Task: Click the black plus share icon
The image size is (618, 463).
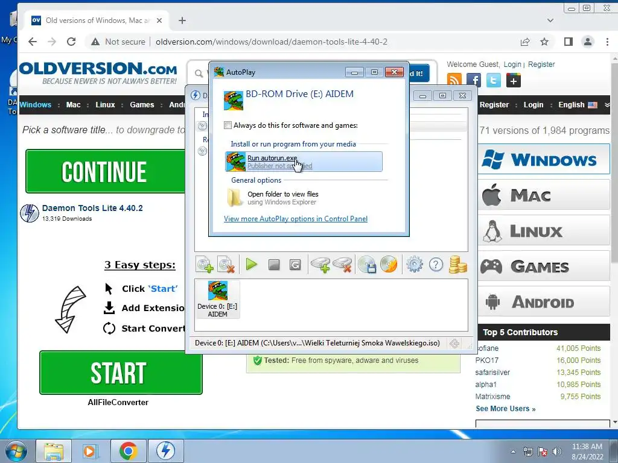Action: pyautogui.click(x=513, y=80)
